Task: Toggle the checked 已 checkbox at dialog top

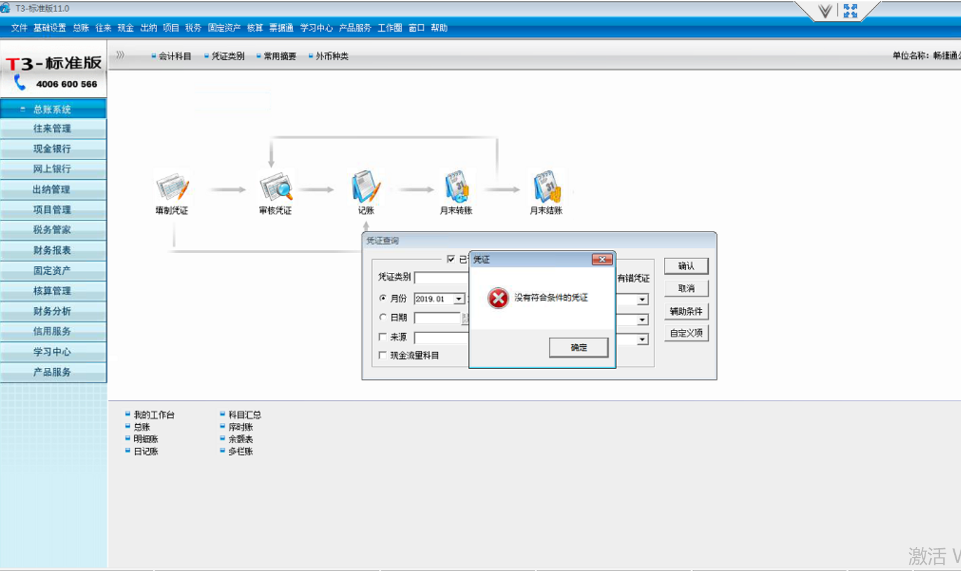Action: (450, 259)
